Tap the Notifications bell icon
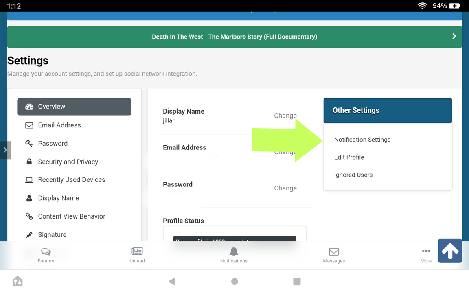The width and height of the screenshot is (469, 293). point(234,251)
